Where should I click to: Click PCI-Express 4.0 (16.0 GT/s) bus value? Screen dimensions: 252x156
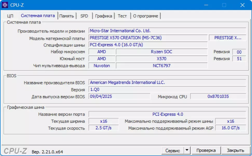148,45
